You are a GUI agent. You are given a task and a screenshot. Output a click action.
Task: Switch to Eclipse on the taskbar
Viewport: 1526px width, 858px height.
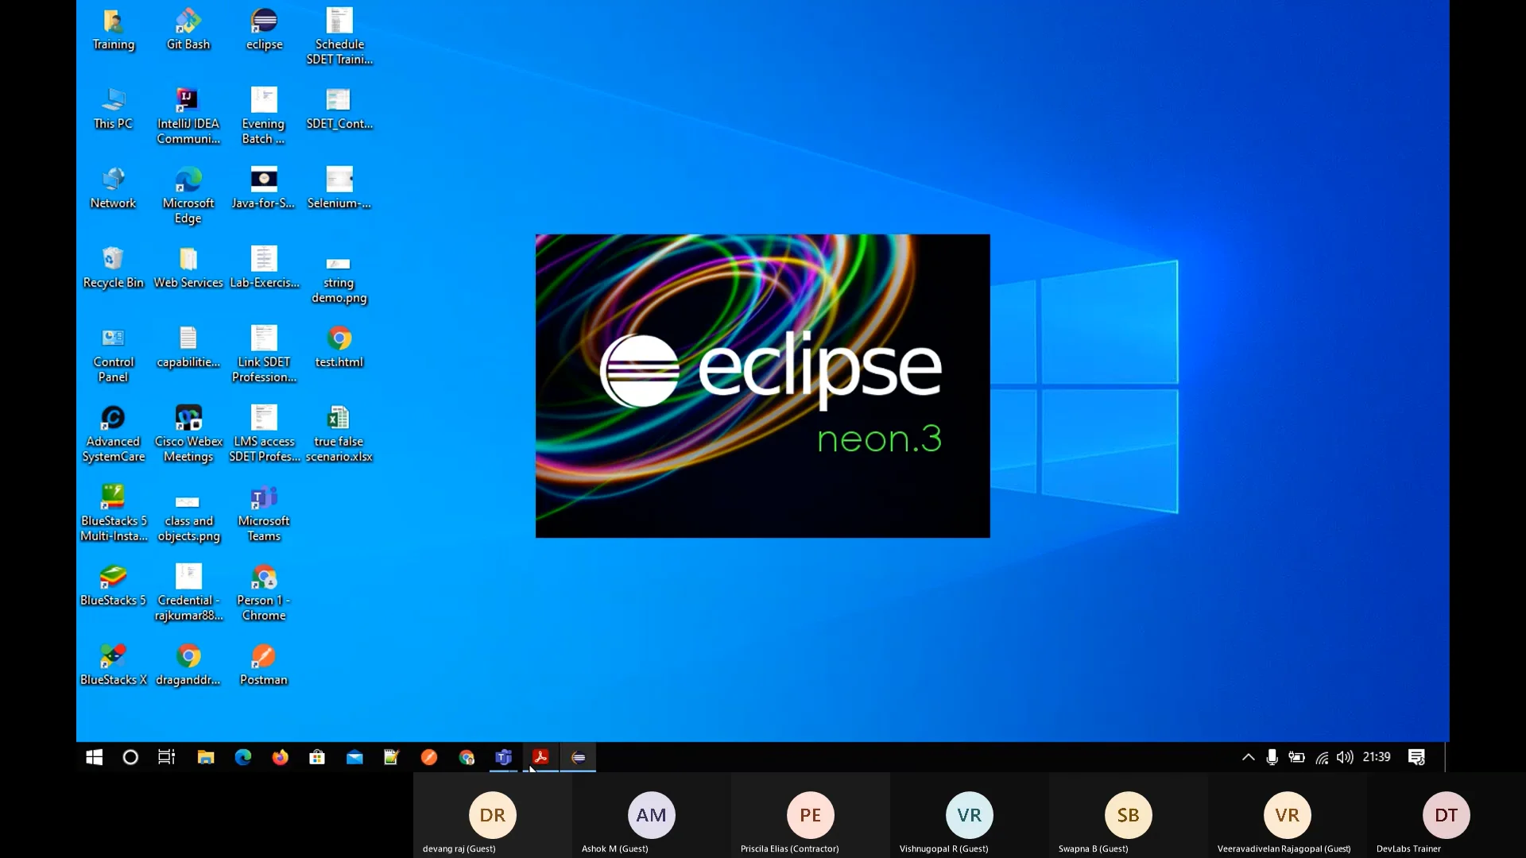(579, 757)
